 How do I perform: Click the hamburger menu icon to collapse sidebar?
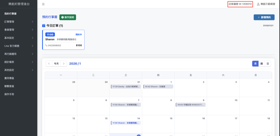[43, 4]
